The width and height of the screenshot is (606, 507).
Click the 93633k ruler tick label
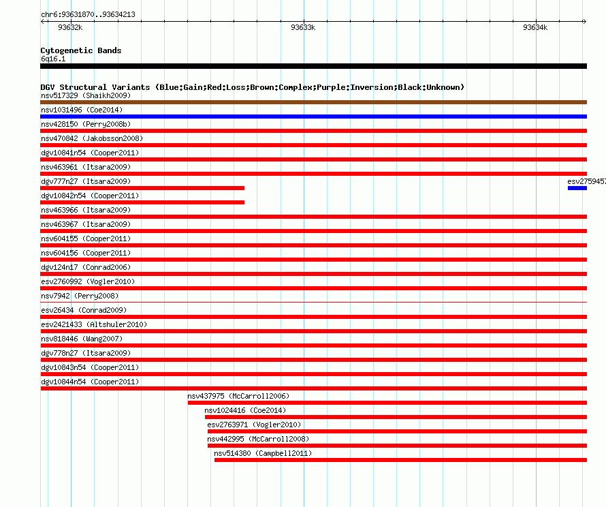coord(303,27)
